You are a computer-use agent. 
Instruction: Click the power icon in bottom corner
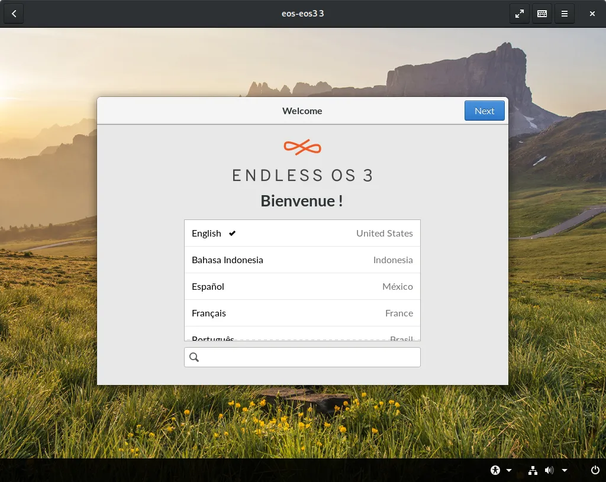pos(595,470)
